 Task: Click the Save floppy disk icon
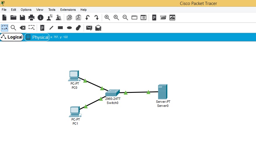pyautogui.click(x=22, y=18)
